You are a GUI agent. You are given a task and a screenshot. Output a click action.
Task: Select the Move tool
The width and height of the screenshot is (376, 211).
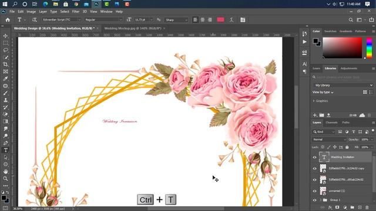point(5,36)
